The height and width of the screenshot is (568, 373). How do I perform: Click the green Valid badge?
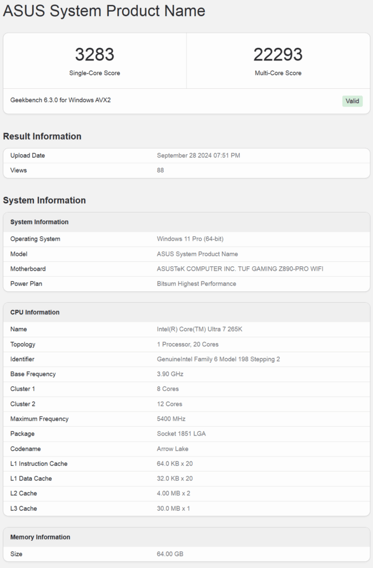pyautogui.click(x=352, y=101)
